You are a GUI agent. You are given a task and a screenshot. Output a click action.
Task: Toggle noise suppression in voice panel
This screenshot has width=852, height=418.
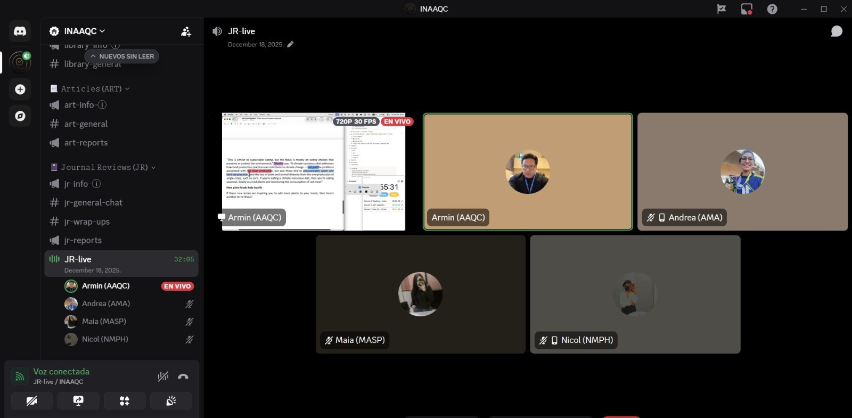(163, 376)
